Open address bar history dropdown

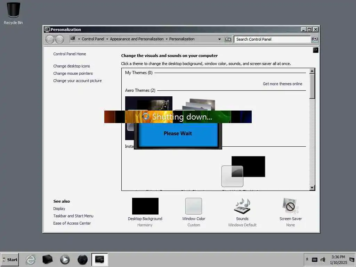pos(219,39)
